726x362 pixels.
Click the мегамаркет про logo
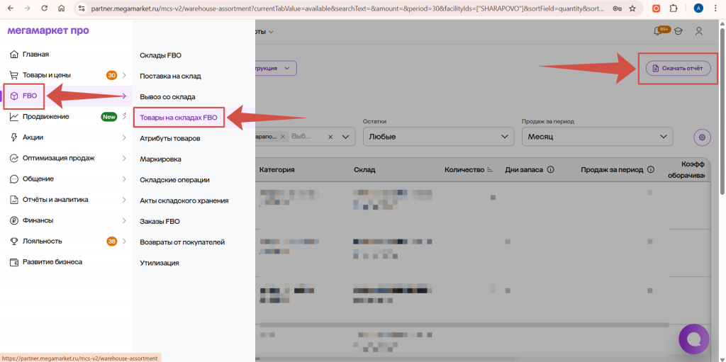click(48, 31)
